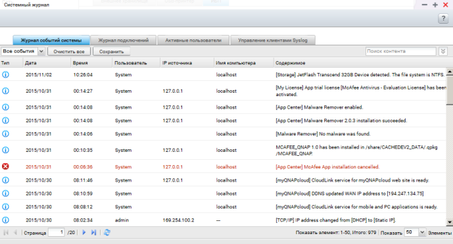
Task: Select No malware was found message
Action: click(x=323, y=134)
